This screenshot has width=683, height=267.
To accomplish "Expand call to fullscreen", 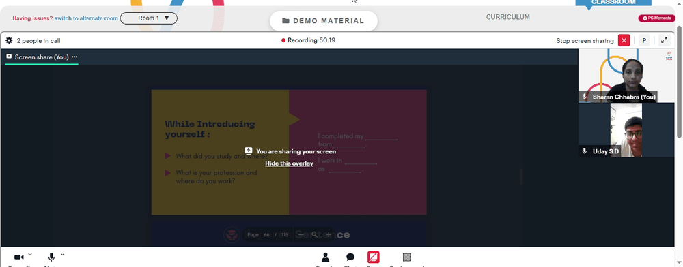I will point(665,40).
